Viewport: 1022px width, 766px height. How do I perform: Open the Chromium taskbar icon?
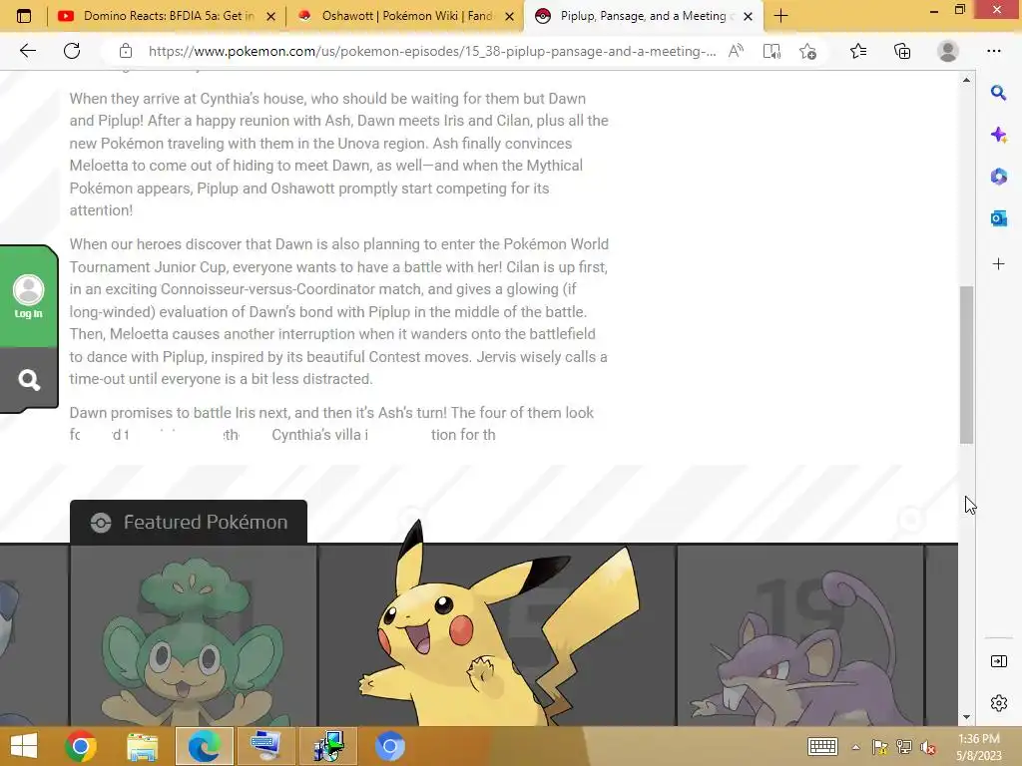coord(390,746)
